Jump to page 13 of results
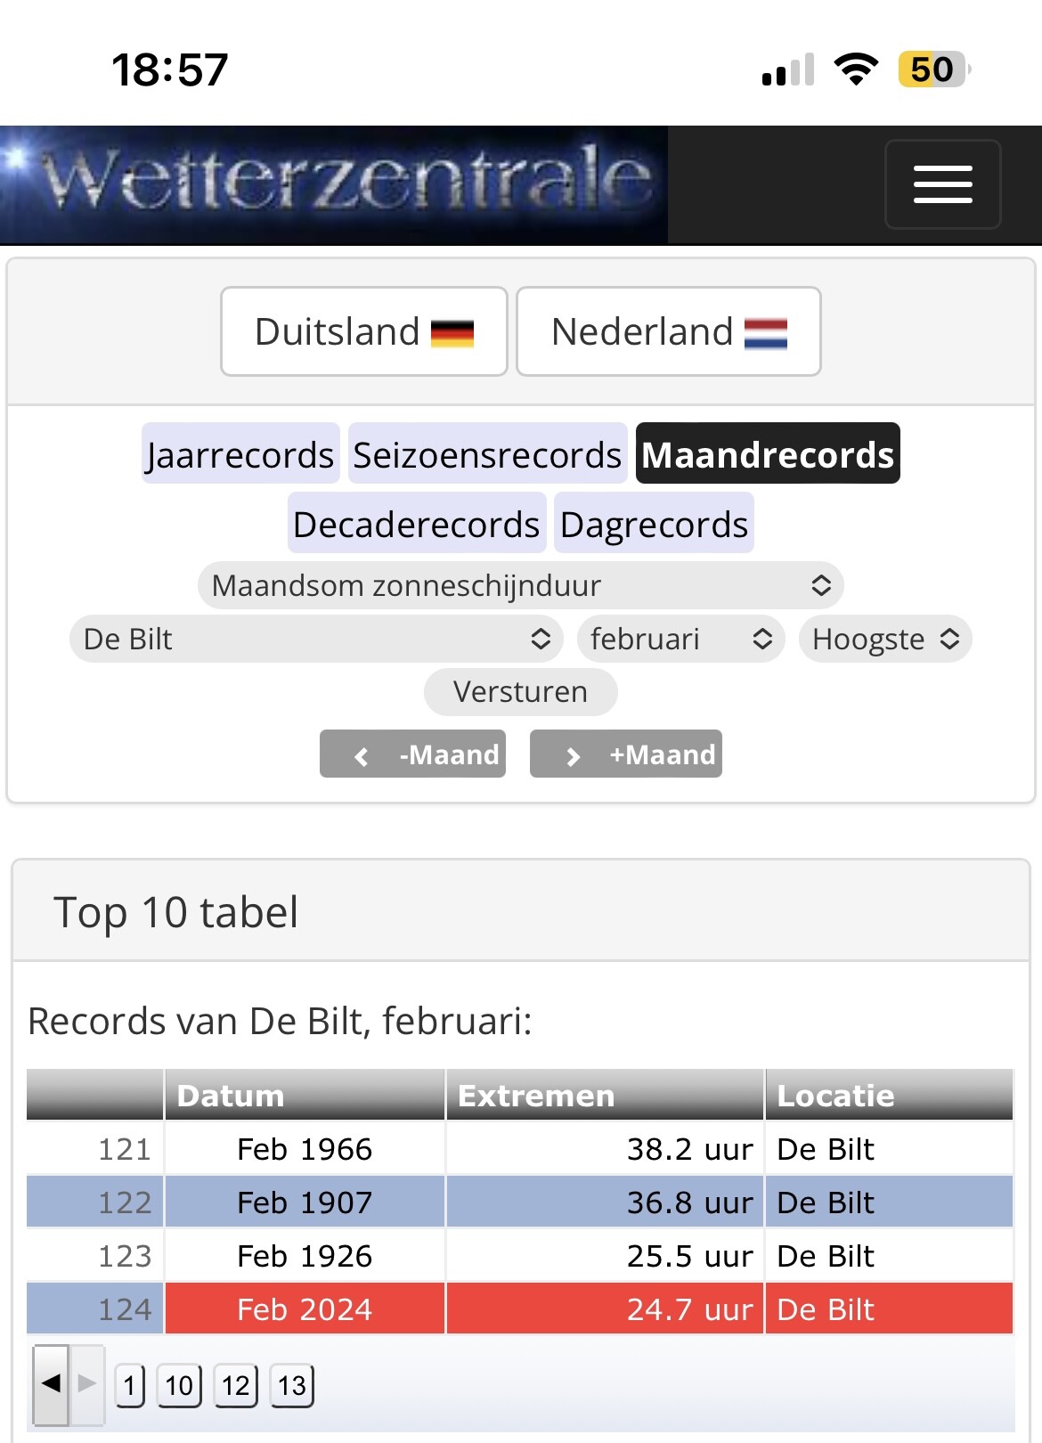 291,1386
